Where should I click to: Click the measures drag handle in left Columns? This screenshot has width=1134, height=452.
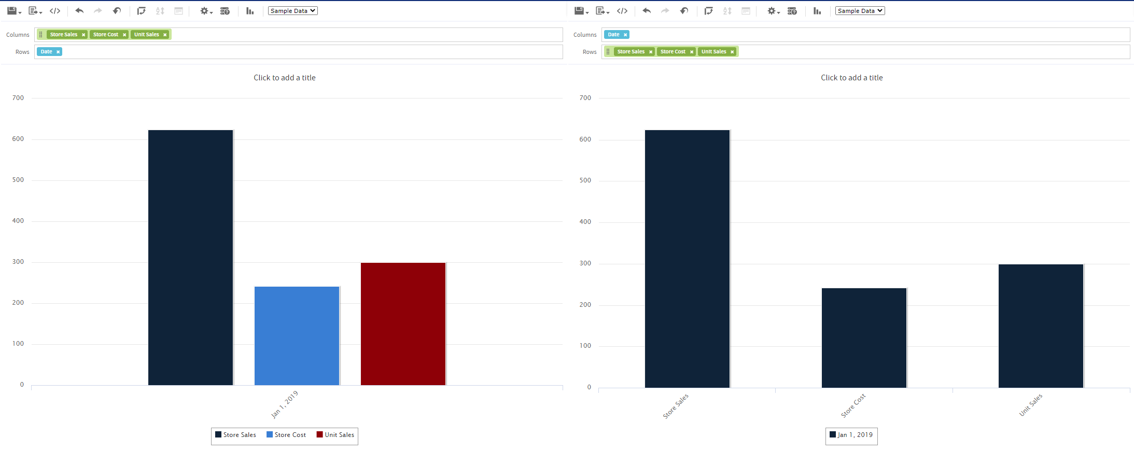coord(41,35)
